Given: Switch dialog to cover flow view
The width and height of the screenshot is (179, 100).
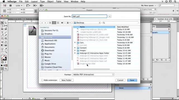Looking at the screenshot, I should point(62,23).
